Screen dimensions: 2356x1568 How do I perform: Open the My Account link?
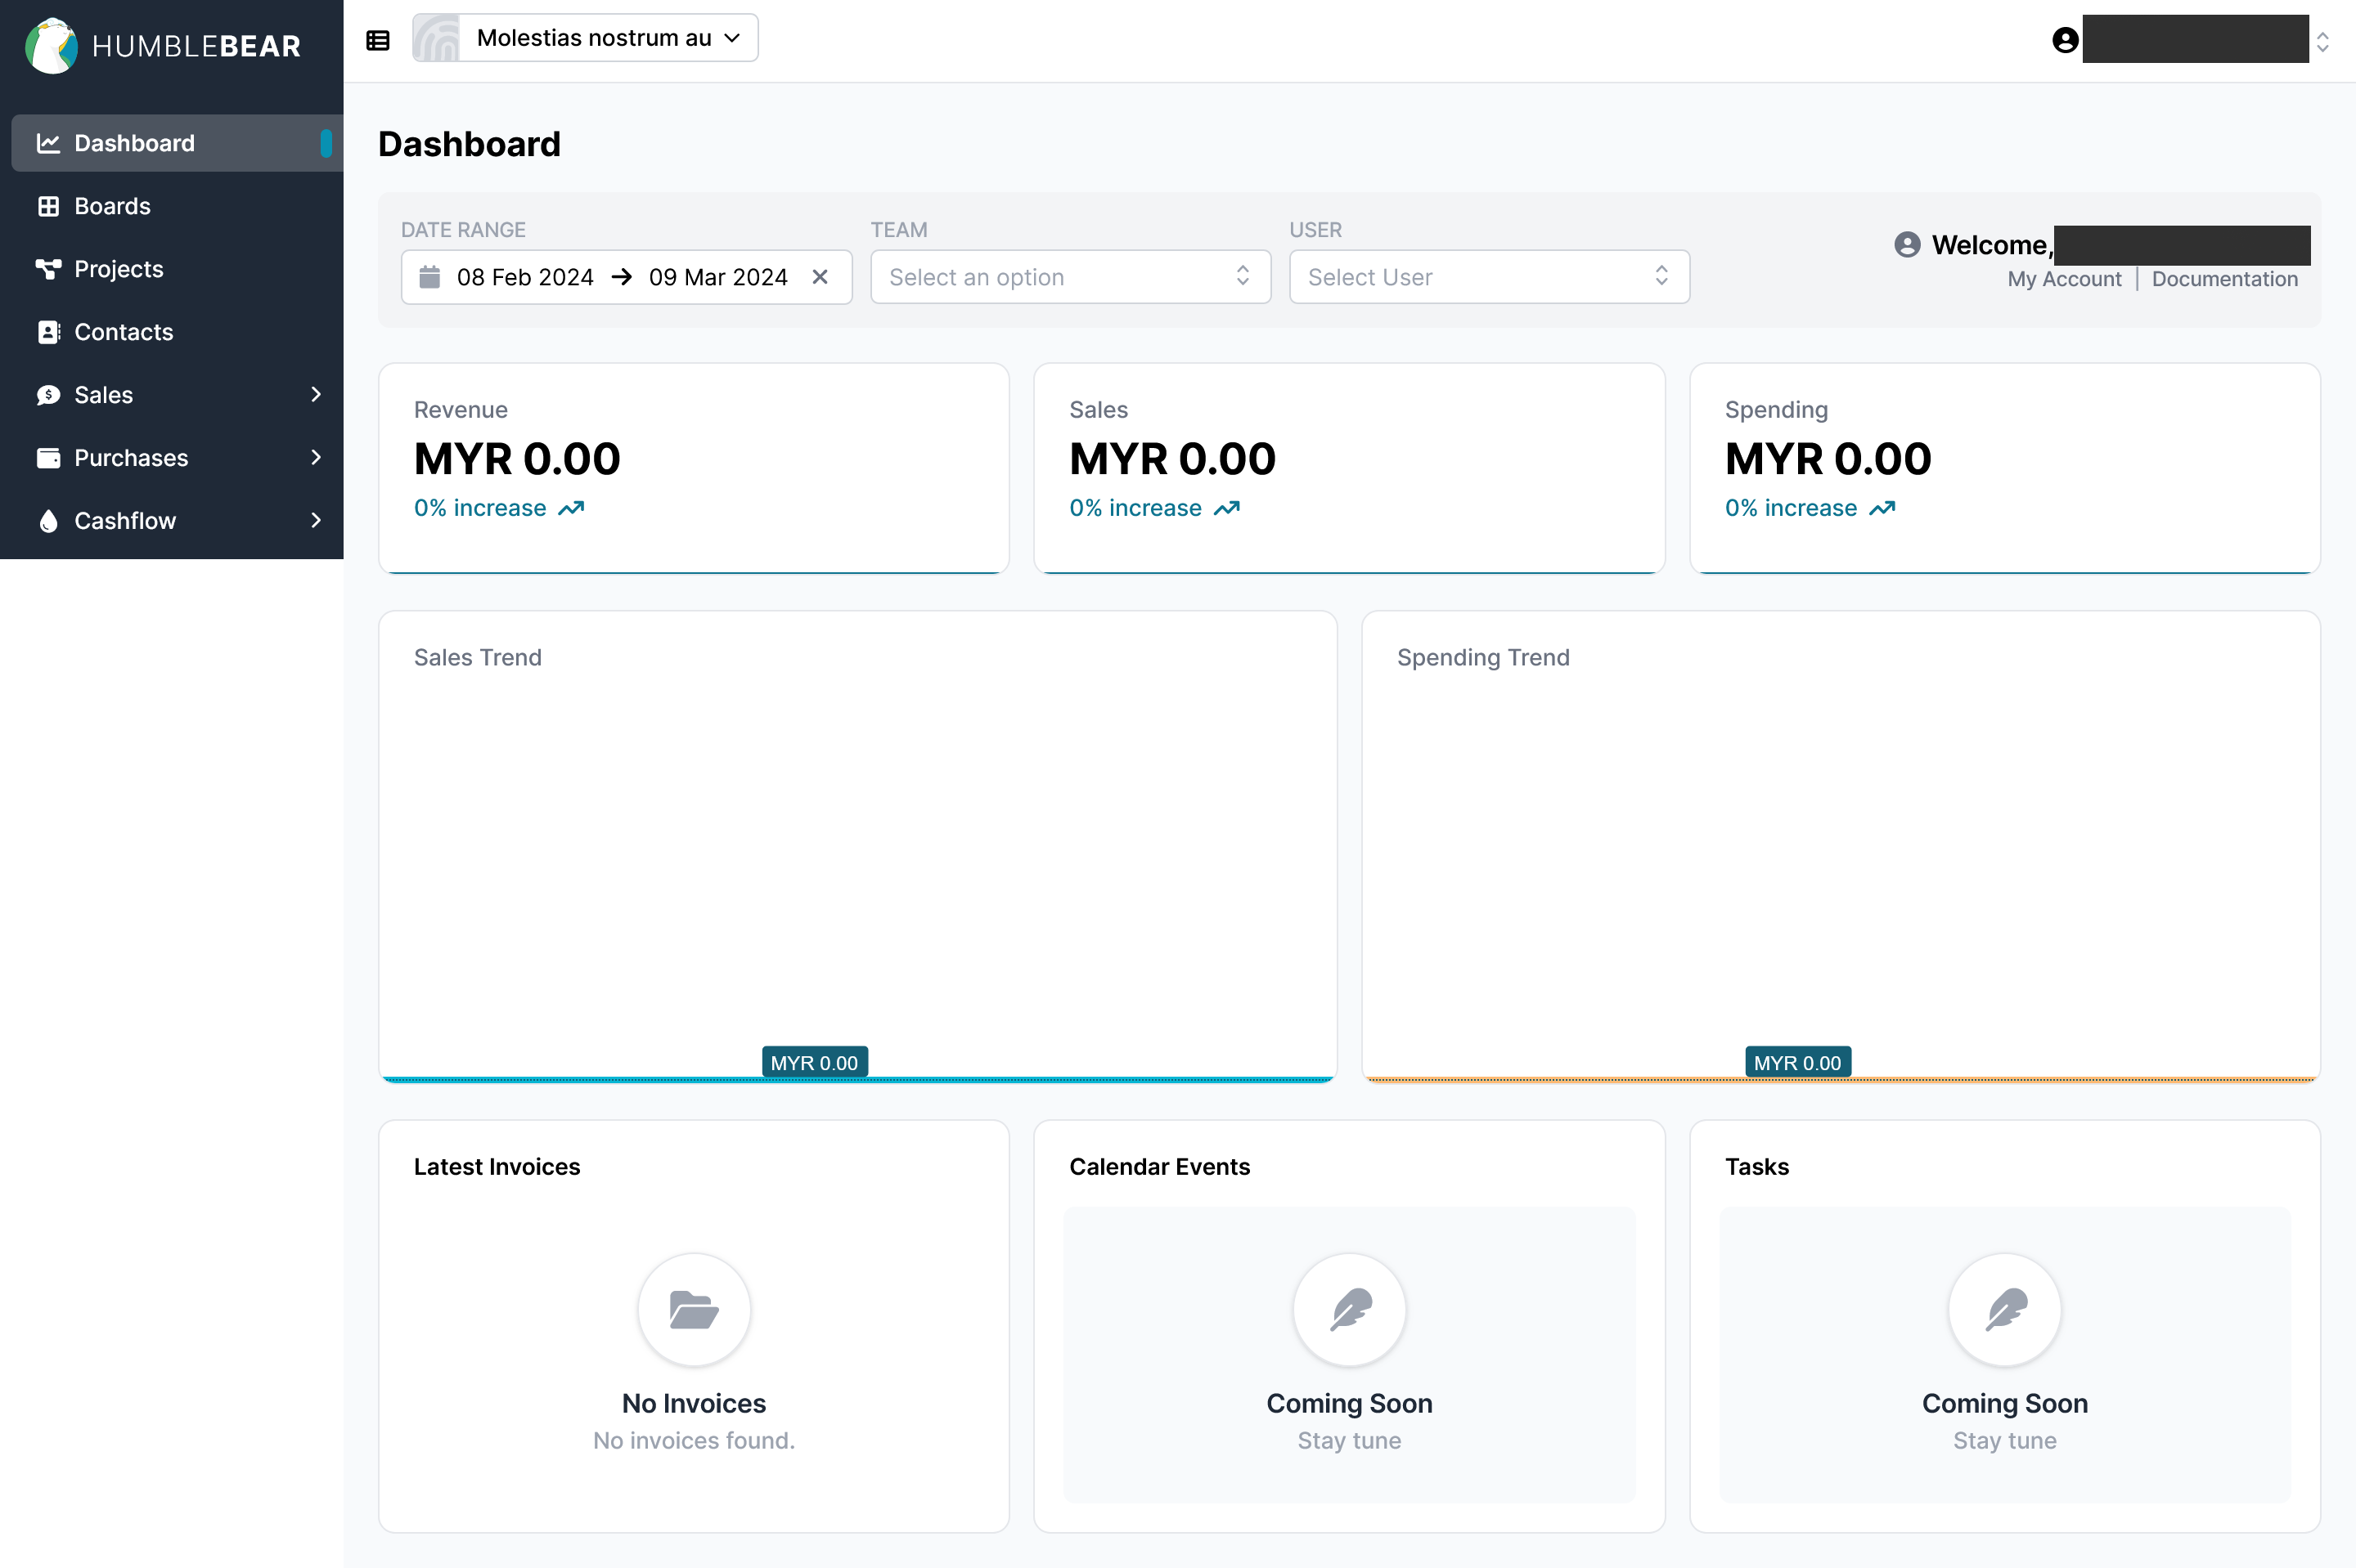pyautogui.click(x=2063, y=279)
